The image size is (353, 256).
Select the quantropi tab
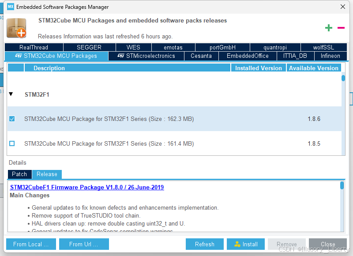[275, 47]
